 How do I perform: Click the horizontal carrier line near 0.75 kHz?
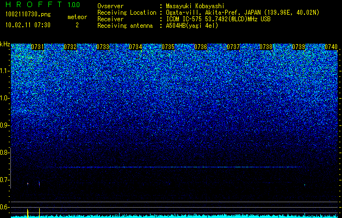tap(171, 167)
